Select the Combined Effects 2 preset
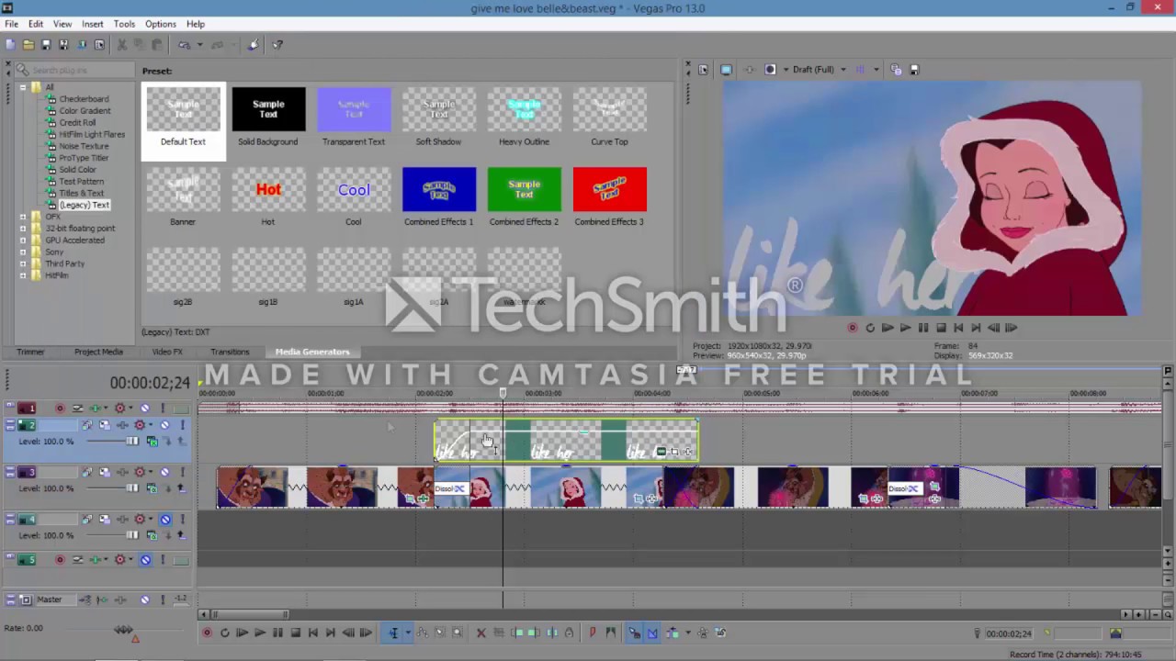This screenshot has width=1176, height=661. pos(524,196)
